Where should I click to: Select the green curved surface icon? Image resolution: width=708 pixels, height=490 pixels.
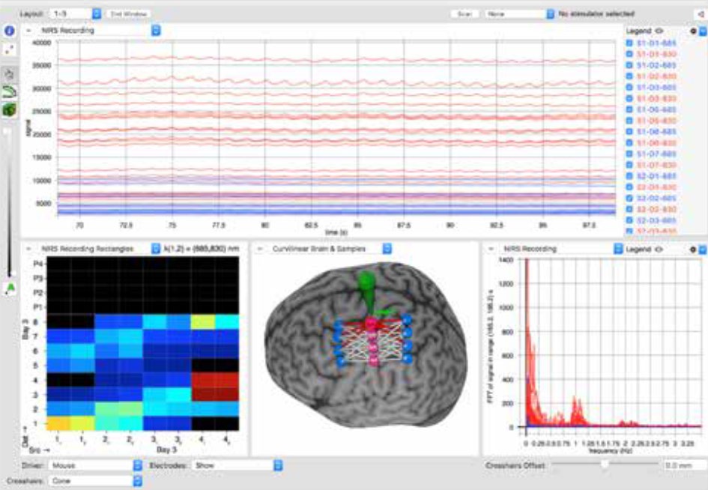tap(10, 91)
